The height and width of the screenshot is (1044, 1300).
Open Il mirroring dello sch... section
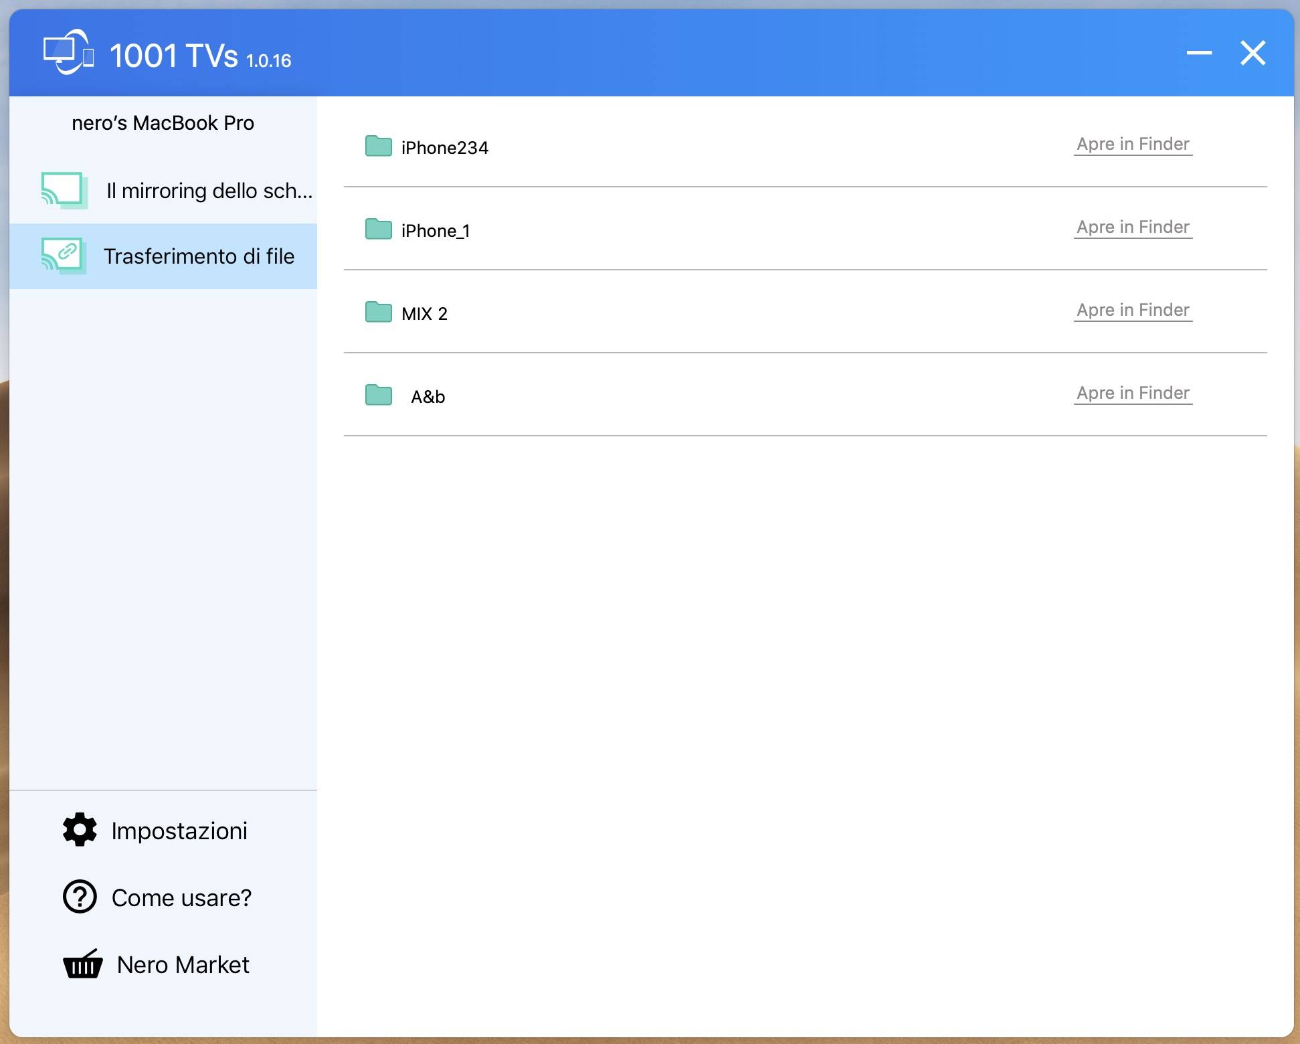point(163,191)
